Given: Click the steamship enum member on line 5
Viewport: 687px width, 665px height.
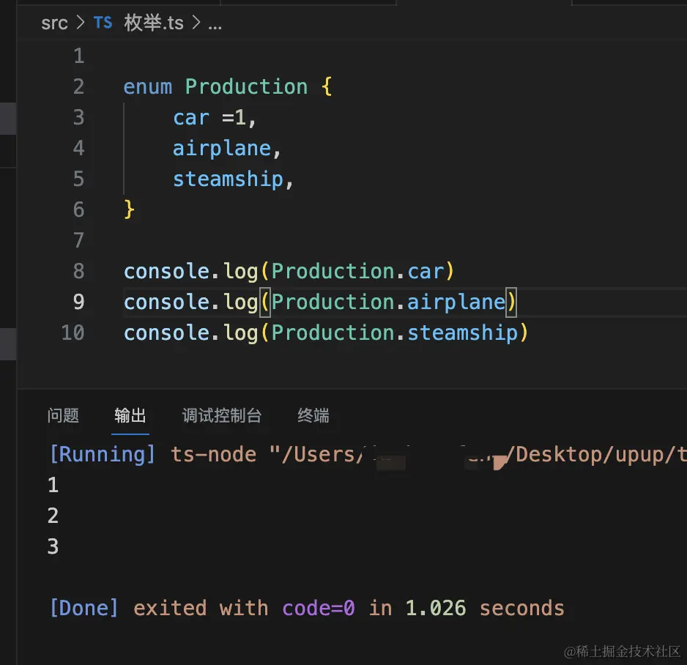Looking at the screenshot, I should pyautogui.click(x=228, y=179).
